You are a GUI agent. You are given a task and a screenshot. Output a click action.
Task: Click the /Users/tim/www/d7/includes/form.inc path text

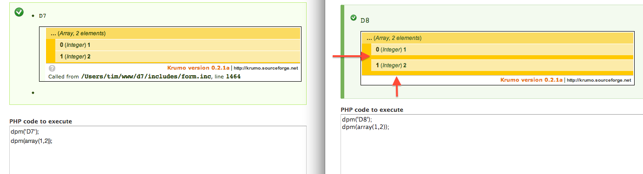click(146, 77)
